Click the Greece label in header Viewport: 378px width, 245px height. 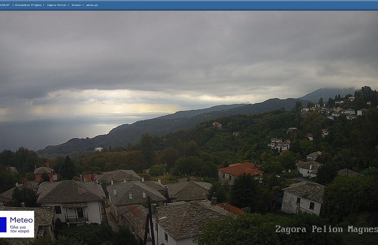pos(76,5)
